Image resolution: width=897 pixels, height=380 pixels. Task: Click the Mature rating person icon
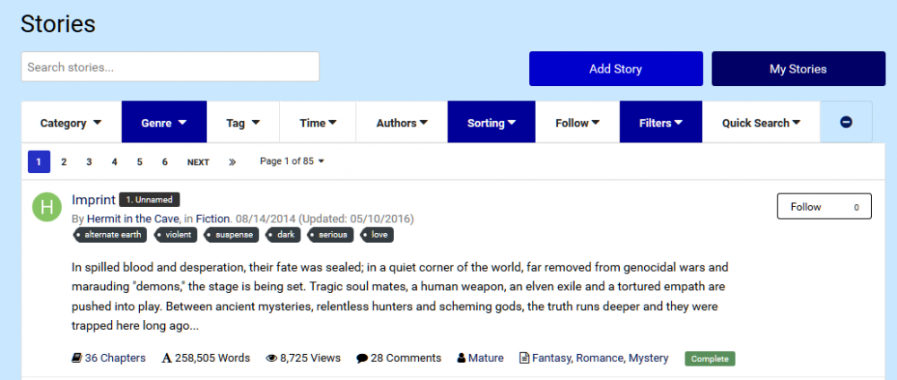click(x=462, y=358)
